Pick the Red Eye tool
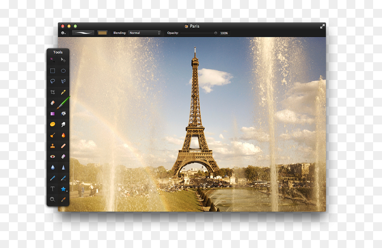The image size is (382, 248). (52, 156)
